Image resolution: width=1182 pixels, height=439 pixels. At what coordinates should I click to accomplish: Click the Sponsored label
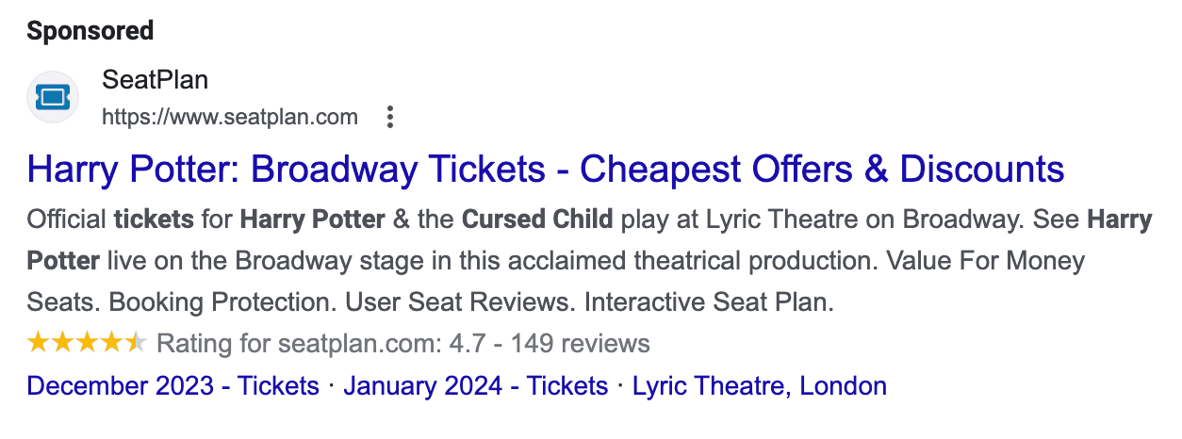pos(90,31)
